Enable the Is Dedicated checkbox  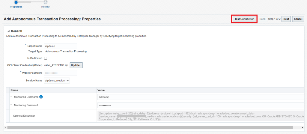tap(46, 58)
